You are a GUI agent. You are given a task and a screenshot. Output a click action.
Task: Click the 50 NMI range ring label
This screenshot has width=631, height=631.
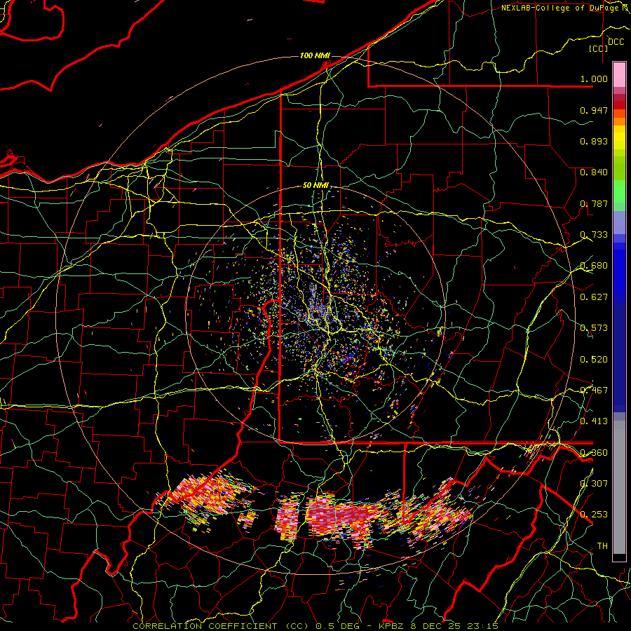point(315,186)
